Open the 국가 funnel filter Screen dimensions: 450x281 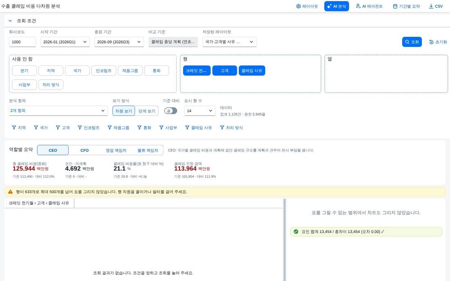(41, 128)
